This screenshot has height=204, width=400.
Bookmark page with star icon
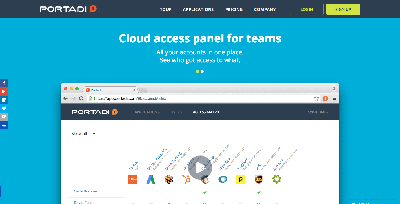click(316, 98)
